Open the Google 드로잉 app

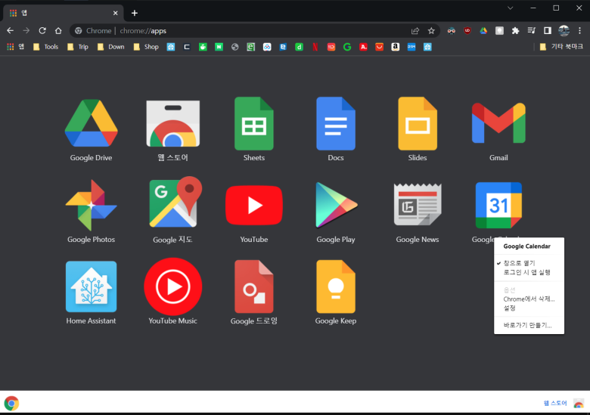tap(254, 286)
